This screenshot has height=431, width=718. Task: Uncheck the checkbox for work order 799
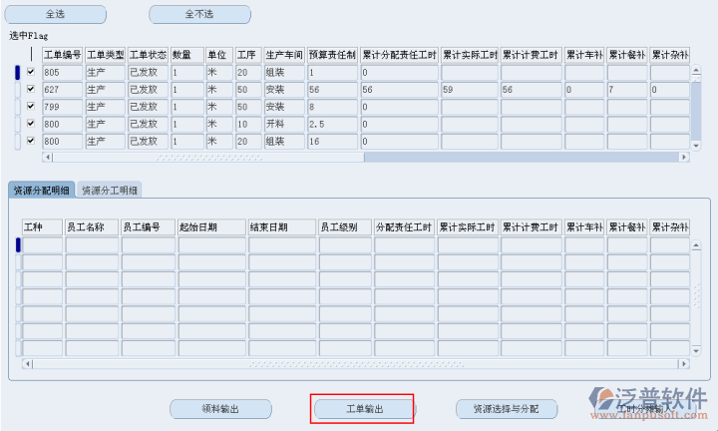tap(31, 107)
